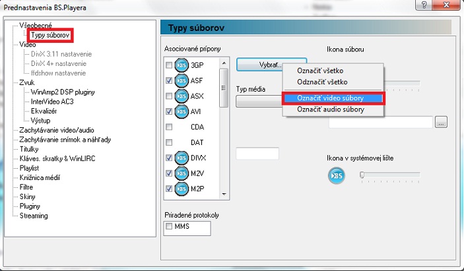Uncheck the AVI extension checkbox
Image resolution: width=464 pixels, height=271 pixels.
(169, 111)
